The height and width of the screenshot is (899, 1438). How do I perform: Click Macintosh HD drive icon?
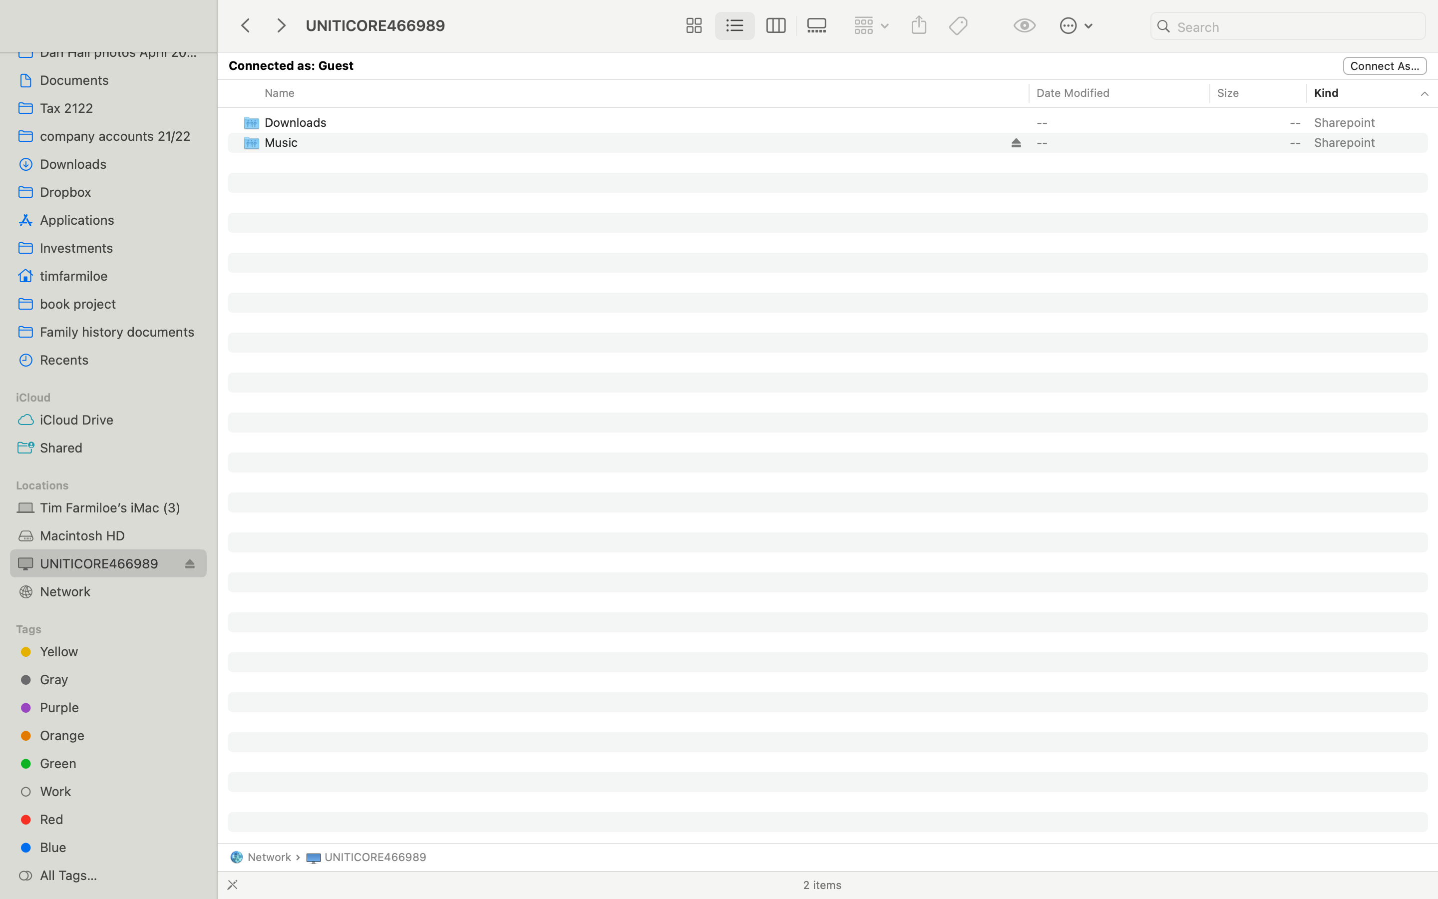(25, 536)
